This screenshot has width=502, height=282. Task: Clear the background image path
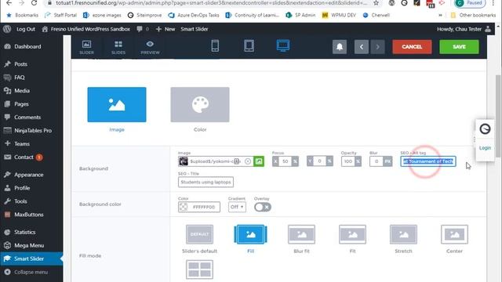[x=248, y=161]
